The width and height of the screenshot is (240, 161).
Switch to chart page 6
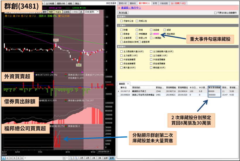click(22, 158)
